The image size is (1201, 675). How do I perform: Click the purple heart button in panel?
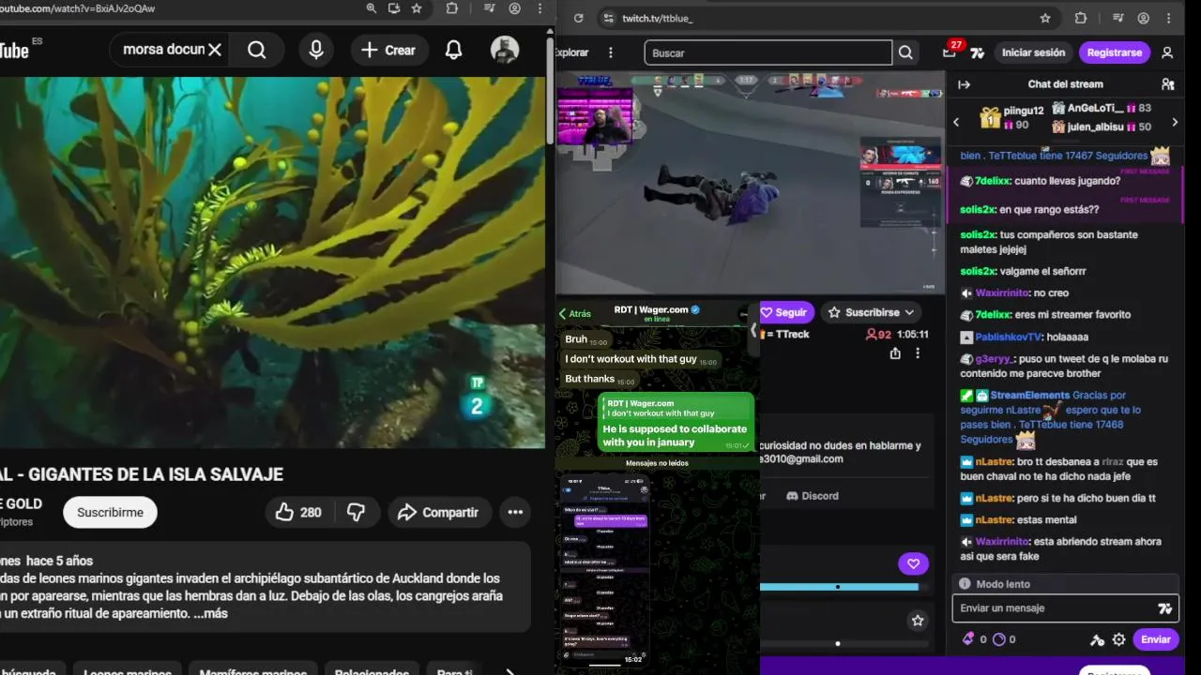[913, 563]
